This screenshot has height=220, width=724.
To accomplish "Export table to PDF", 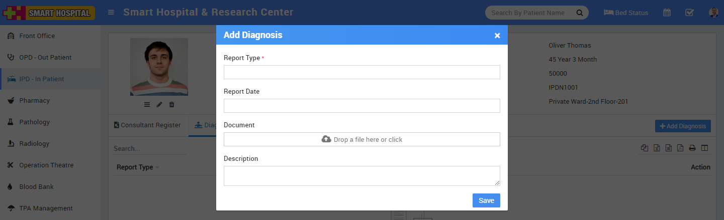I will [680, 148].
